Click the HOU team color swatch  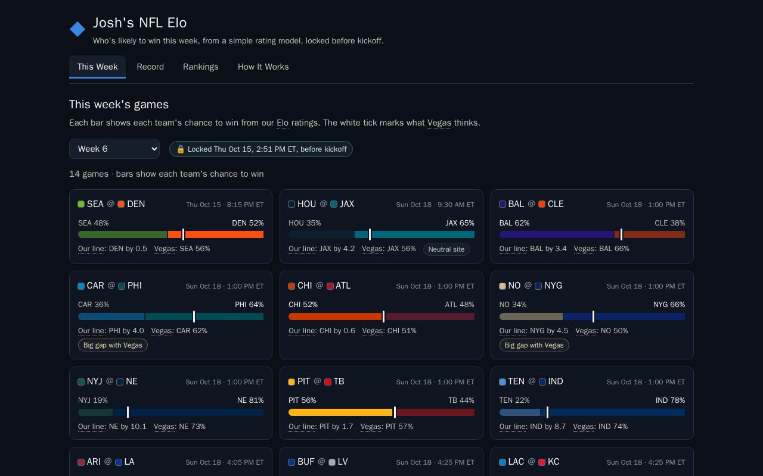pyautogui.click(x=291, y=204)
